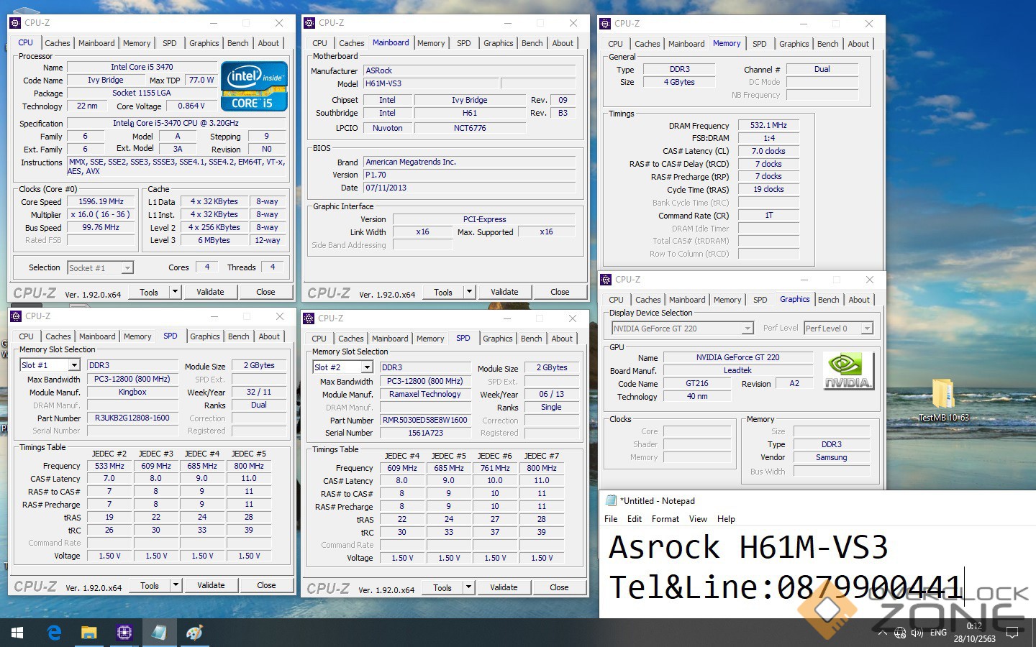The image size is (1036, 647).
Task: Show hidden system tray icons
Action: 882,633
